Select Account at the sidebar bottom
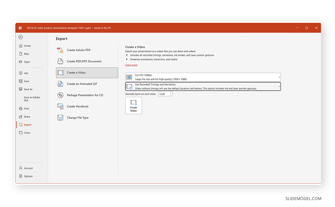Screen dimensions: 335x207 (28, 168)
